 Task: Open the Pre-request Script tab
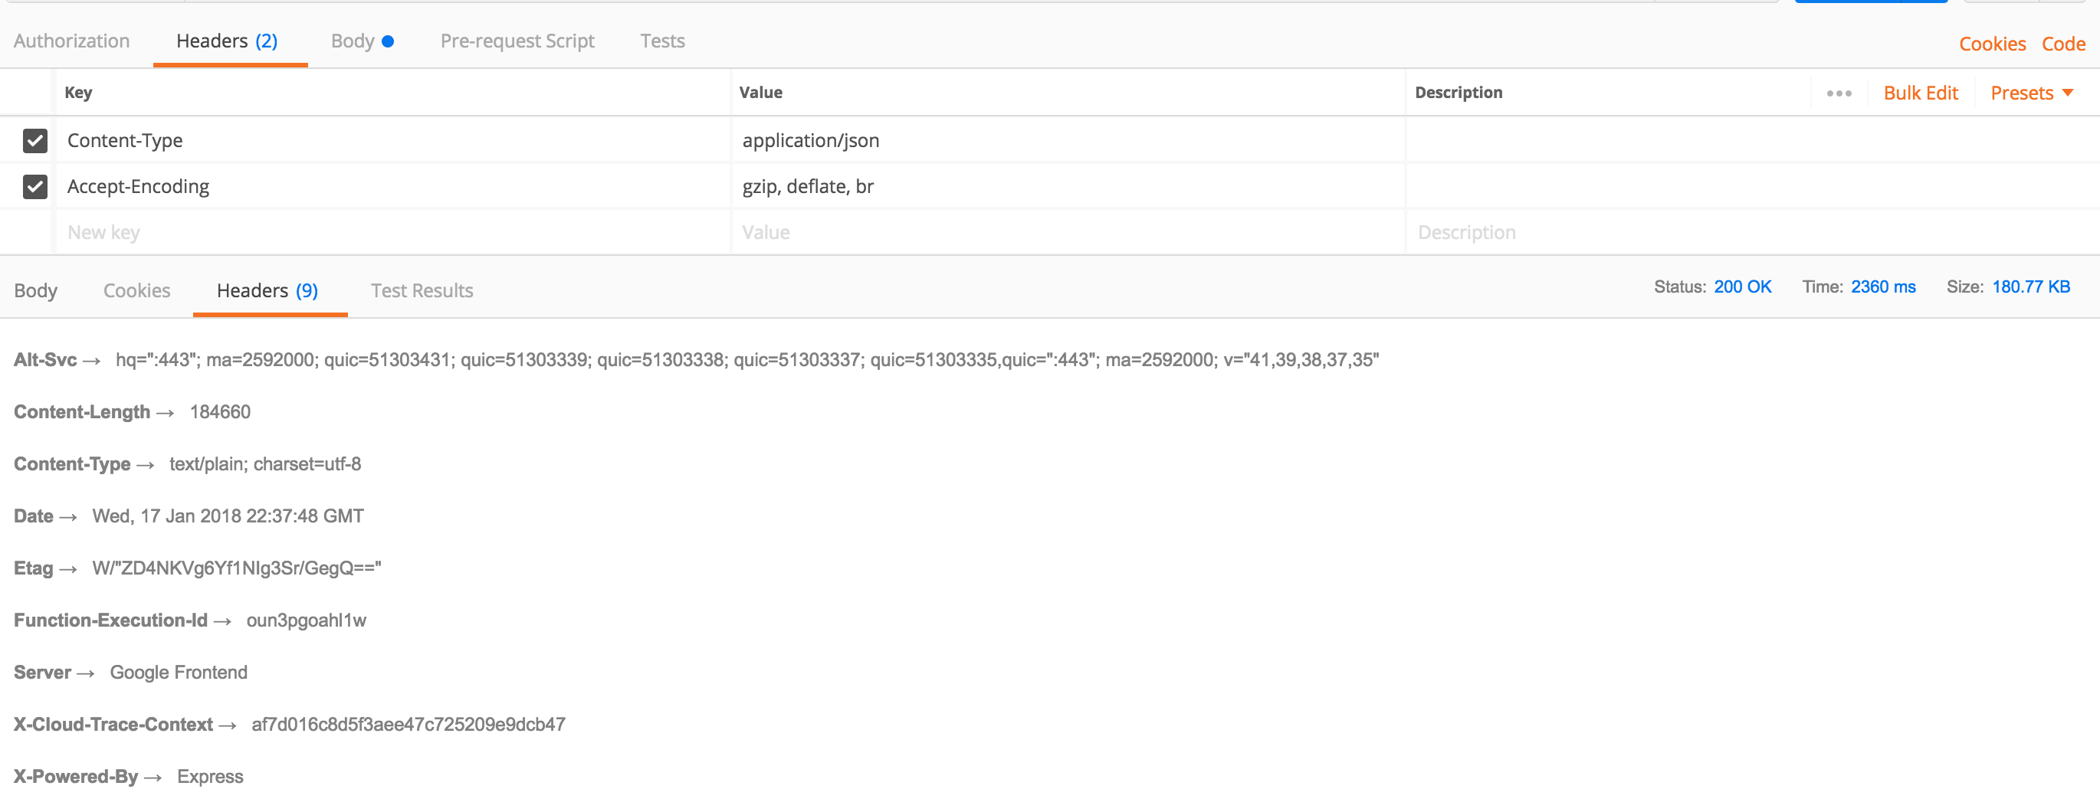coord(517,41)
